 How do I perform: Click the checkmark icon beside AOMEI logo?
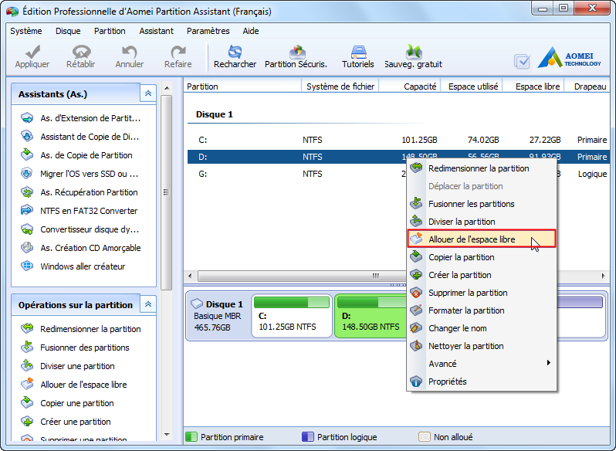(522, 61)
